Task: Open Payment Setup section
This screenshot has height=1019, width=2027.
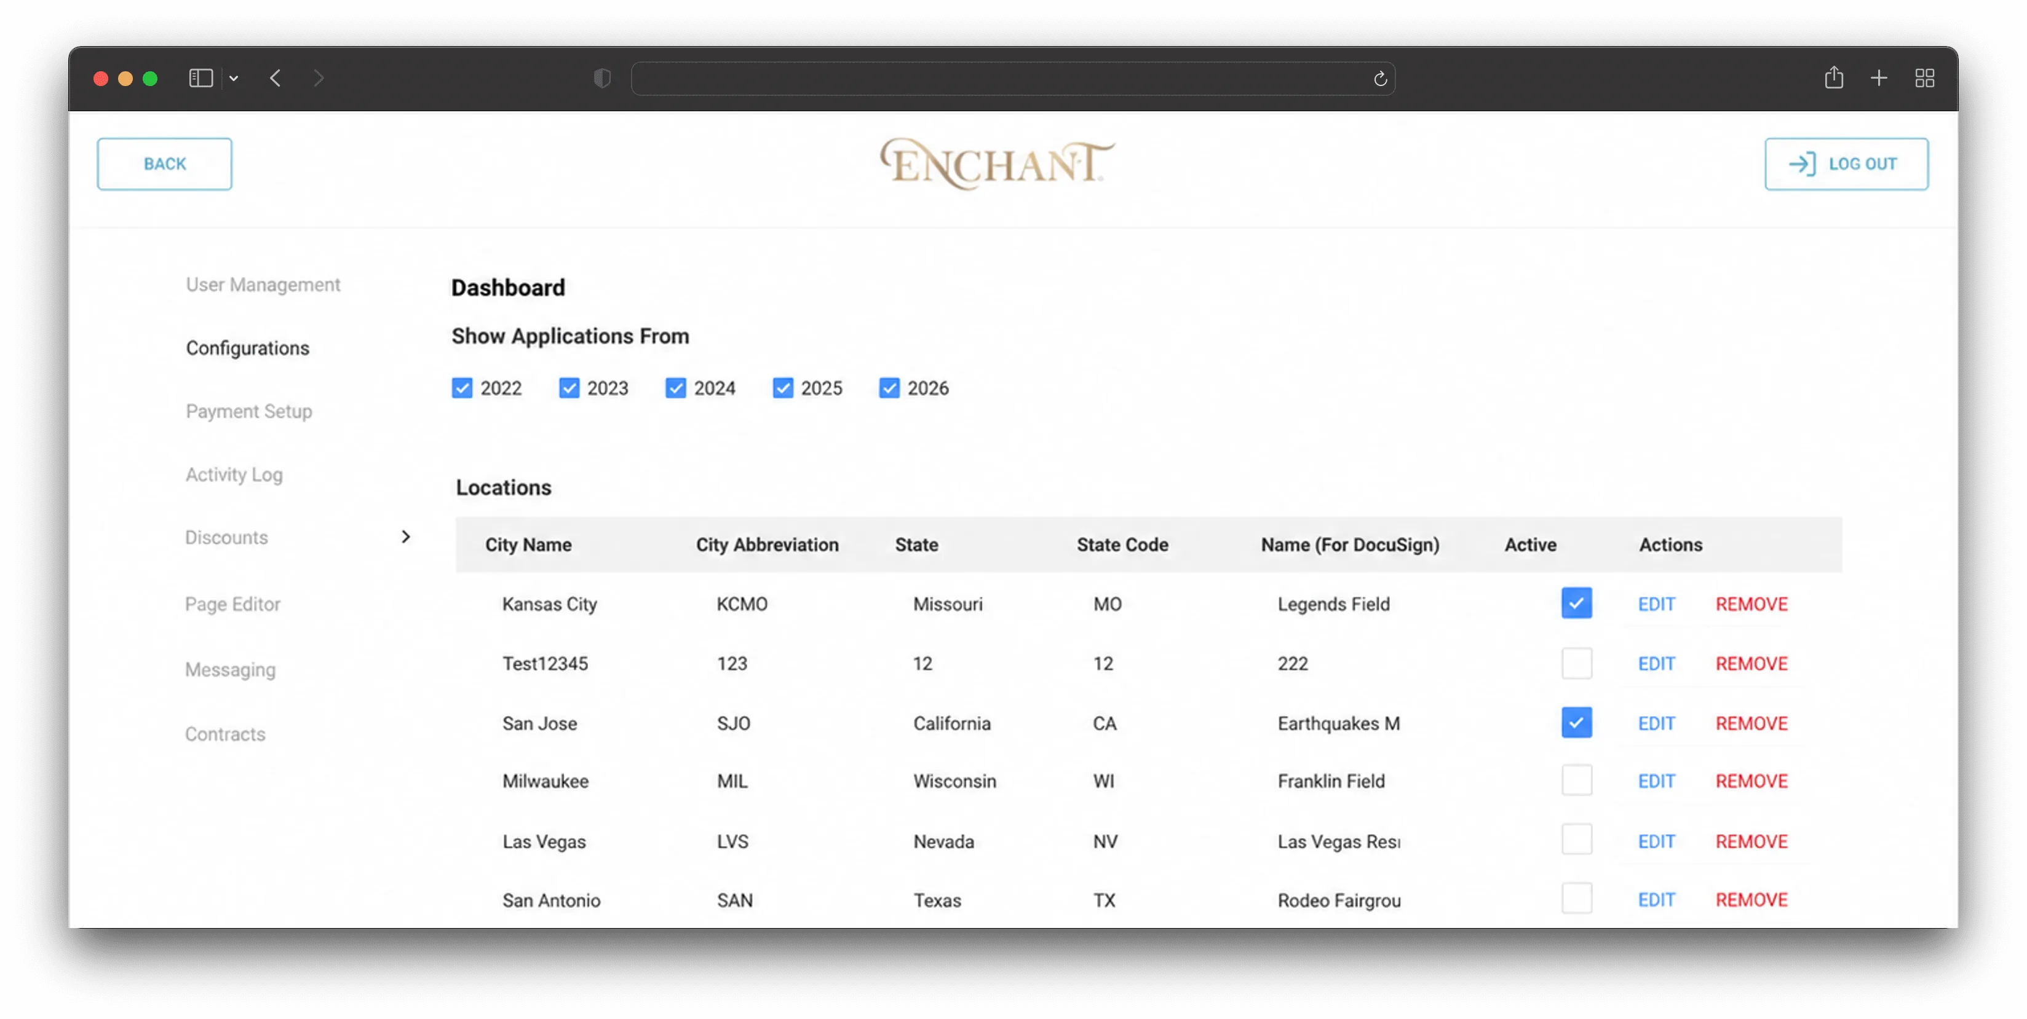Action: 248,411
